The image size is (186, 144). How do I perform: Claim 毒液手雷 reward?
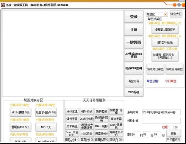tap(116, 119)
